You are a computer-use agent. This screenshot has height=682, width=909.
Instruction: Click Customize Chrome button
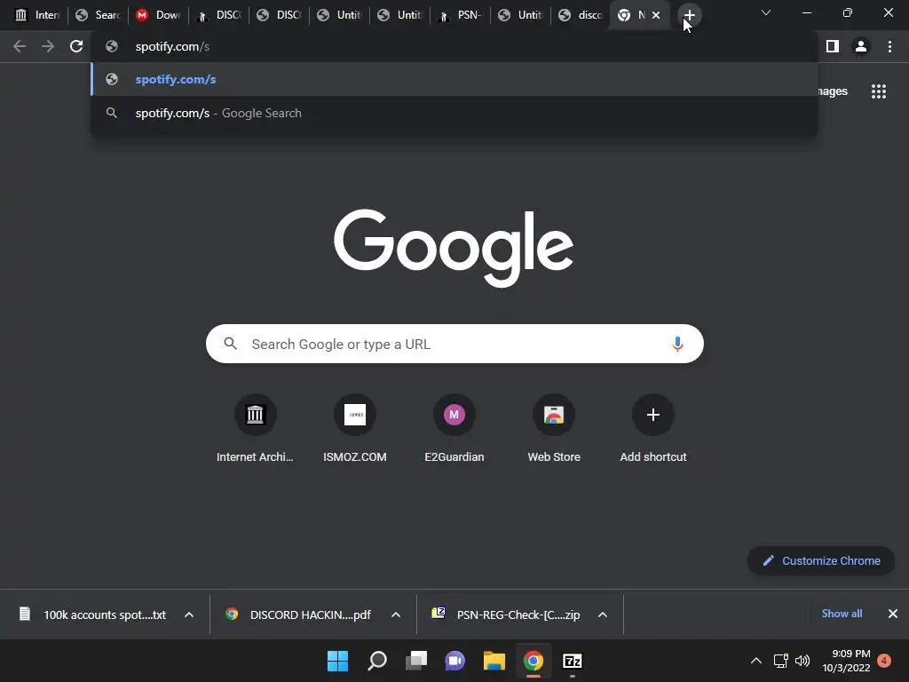click(x=821, y=561)
